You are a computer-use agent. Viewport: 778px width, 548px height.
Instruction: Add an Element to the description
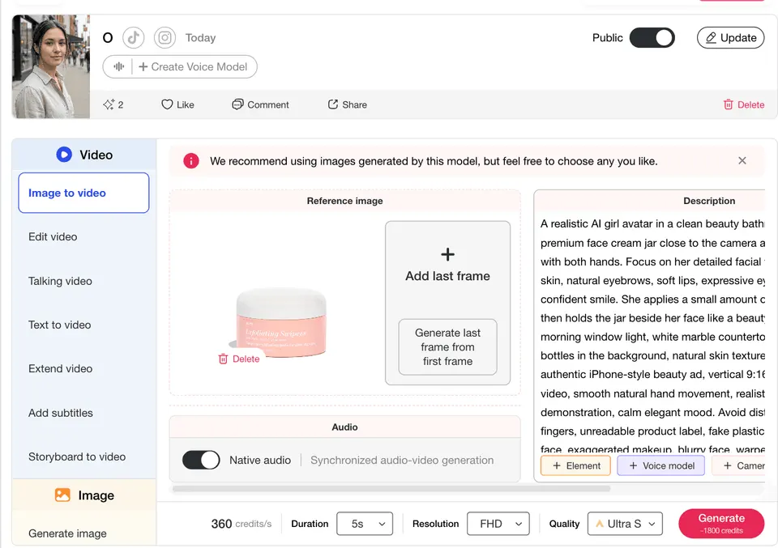click(x=575, y=465)
